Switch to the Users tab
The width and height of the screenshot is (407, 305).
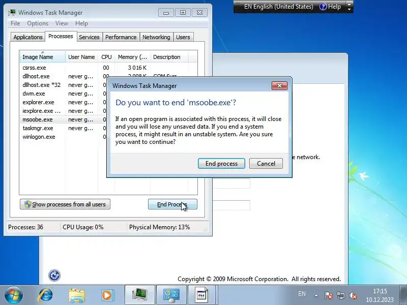click(x=183, y=37)
